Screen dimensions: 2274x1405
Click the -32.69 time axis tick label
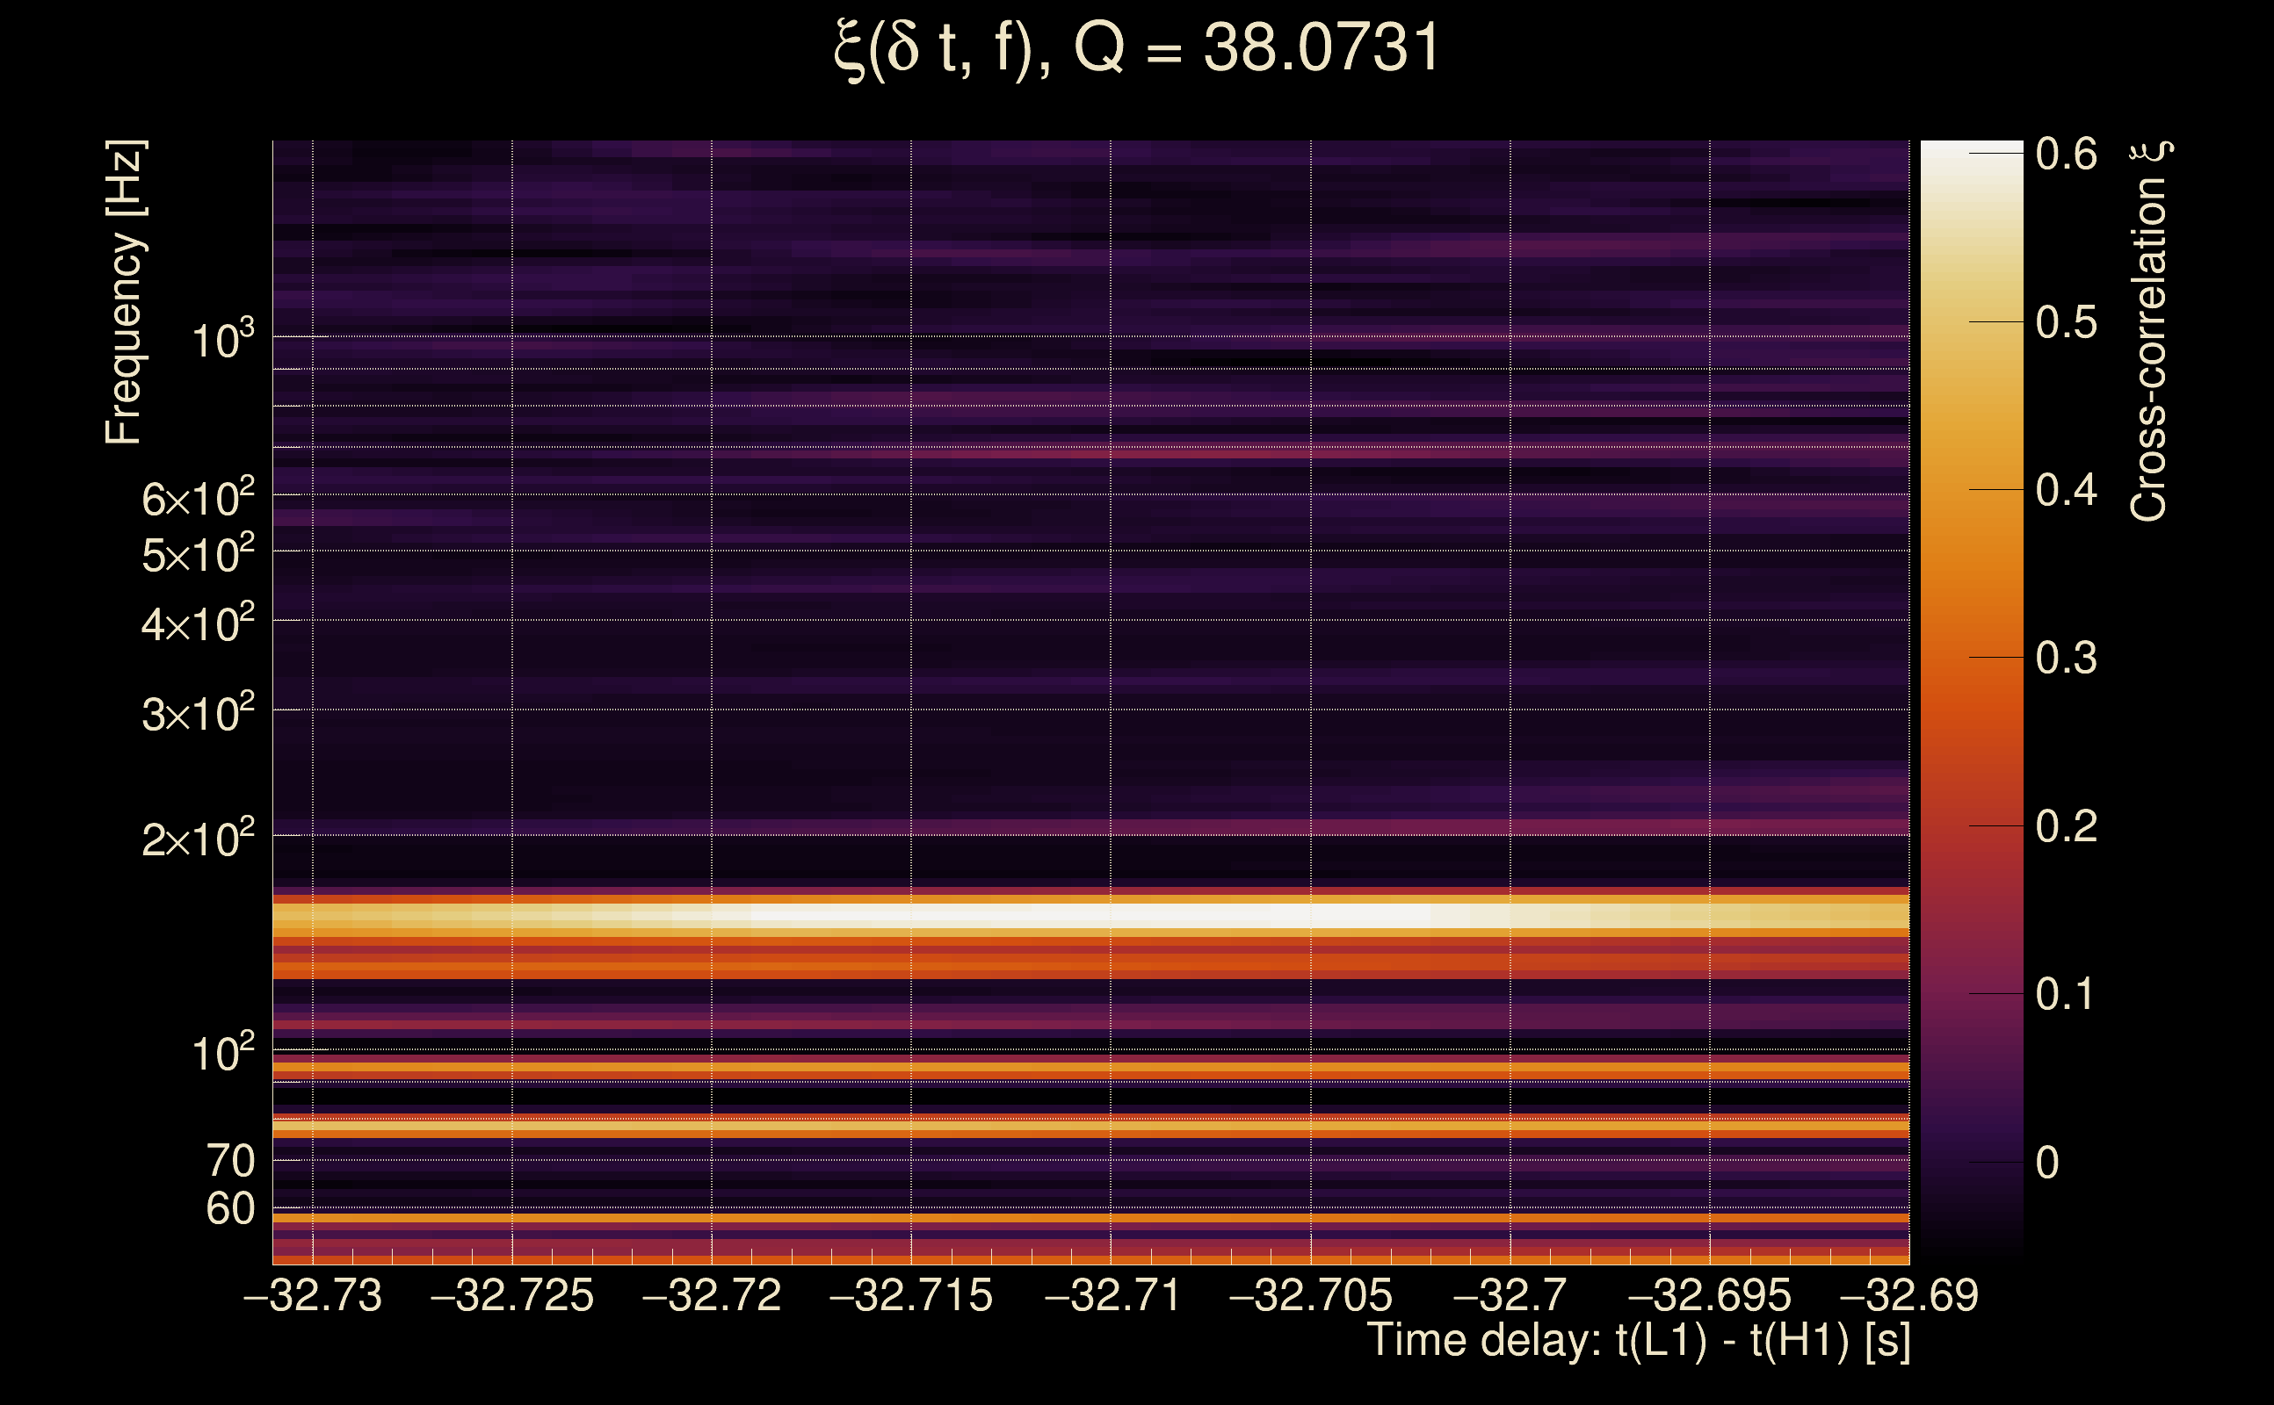1908,1295
